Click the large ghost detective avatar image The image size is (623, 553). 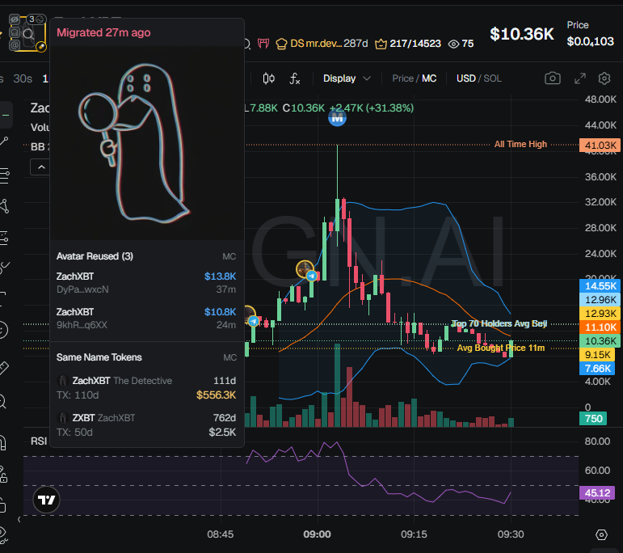click(146, 143)
